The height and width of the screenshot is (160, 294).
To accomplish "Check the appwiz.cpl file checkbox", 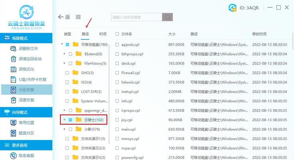I will point(117,45).
